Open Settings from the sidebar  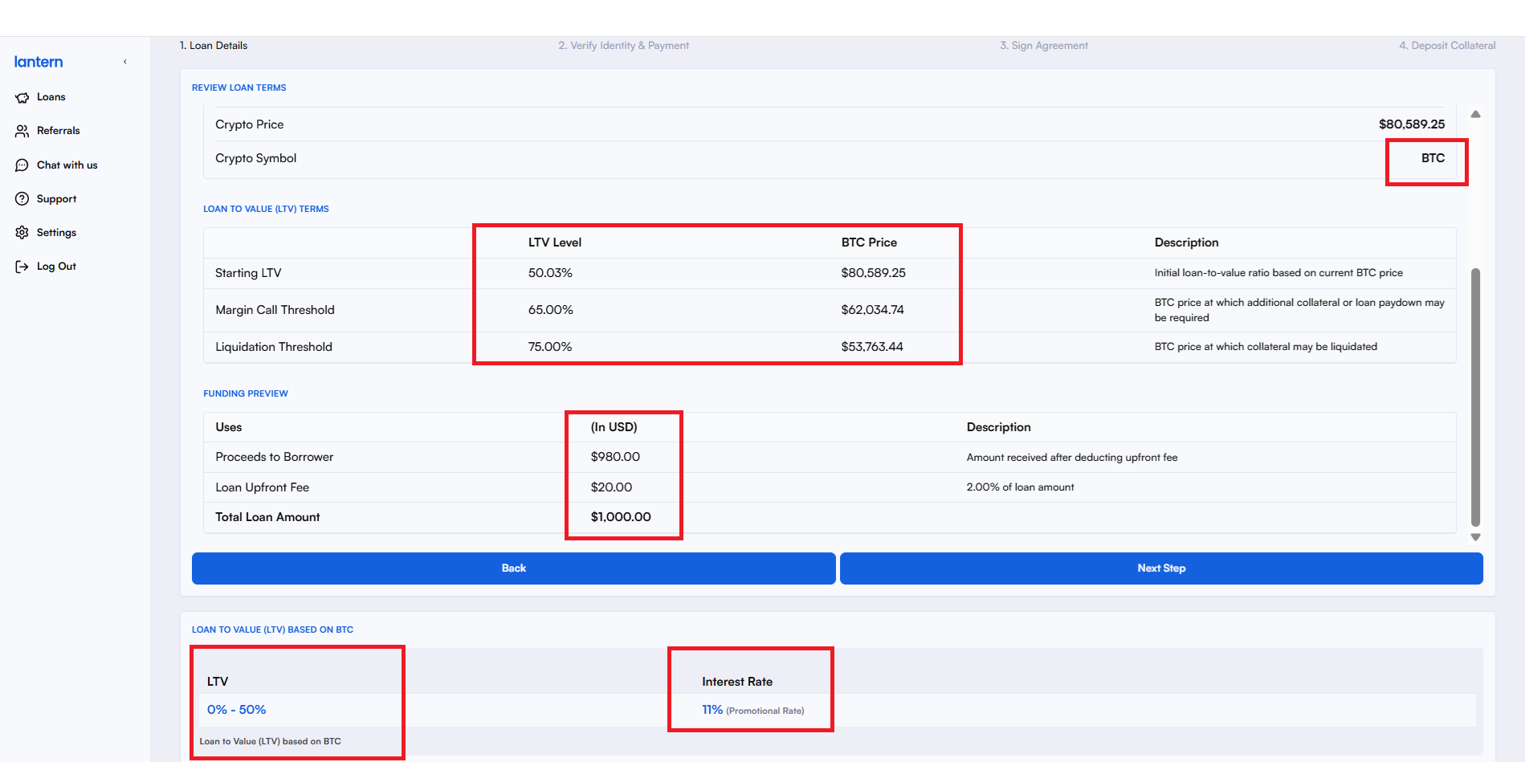click(x=57, y=233)
